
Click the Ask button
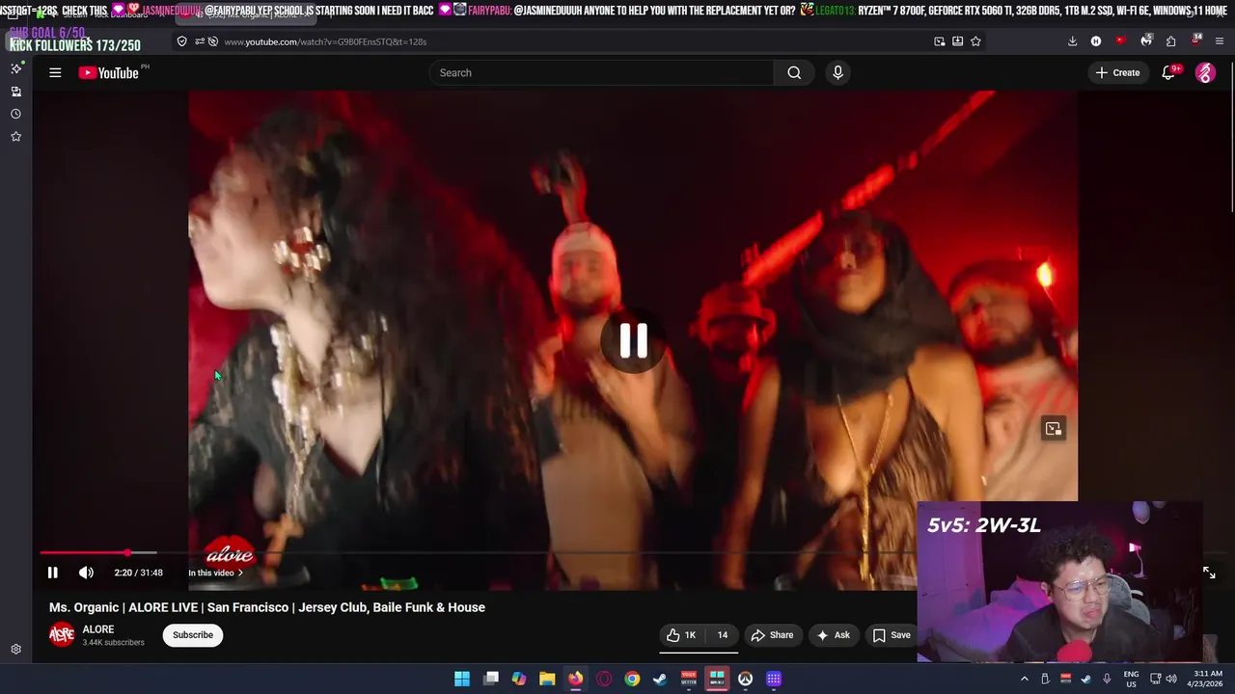point(833,635)
